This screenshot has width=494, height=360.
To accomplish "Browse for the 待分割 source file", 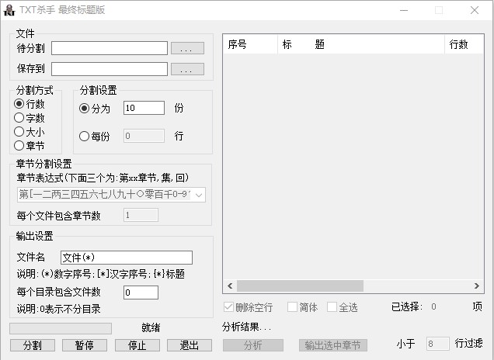I will tap(187, 48).
